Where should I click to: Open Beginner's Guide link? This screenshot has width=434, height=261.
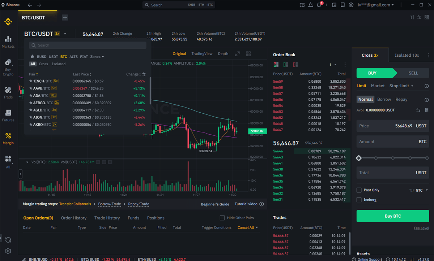point(215,204)
